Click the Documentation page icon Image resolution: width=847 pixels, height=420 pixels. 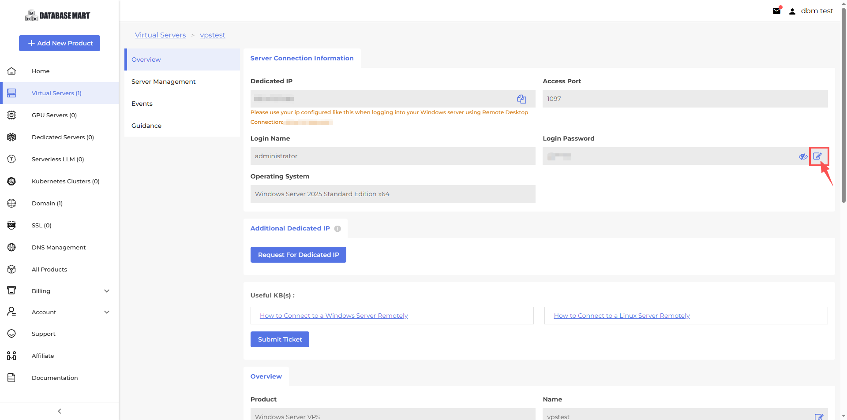click(x=11, y=378)
